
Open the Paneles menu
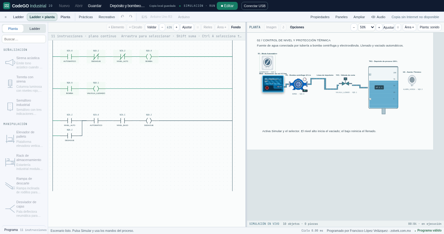pos(341,17)
